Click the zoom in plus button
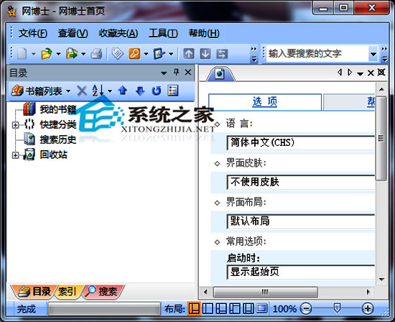Screen dimensions: 395x322 click(x=367, y=308)
